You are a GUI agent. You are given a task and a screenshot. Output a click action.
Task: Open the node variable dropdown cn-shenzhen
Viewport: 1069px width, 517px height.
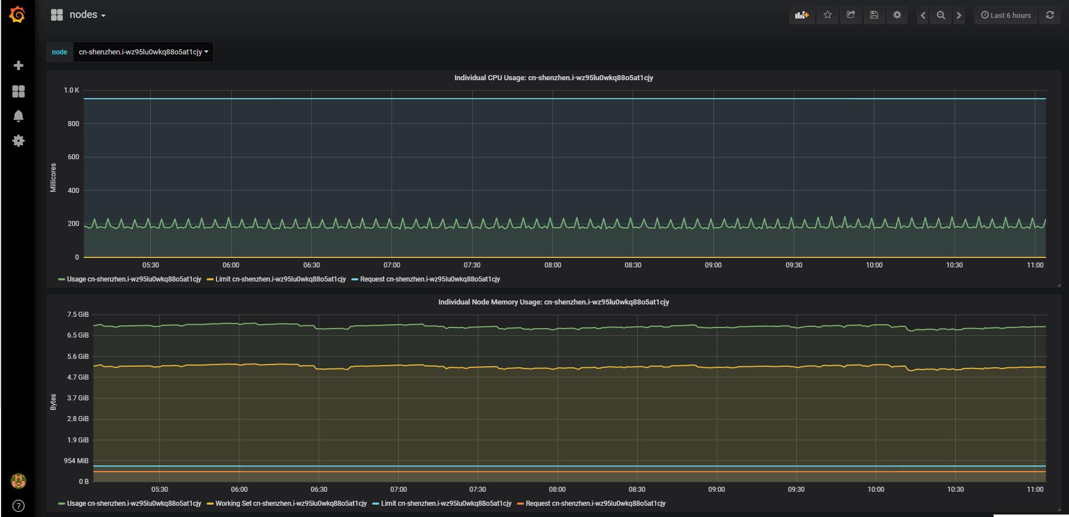143,52
